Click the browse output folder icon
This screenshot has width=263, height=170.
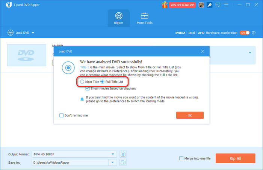(123, 162)
